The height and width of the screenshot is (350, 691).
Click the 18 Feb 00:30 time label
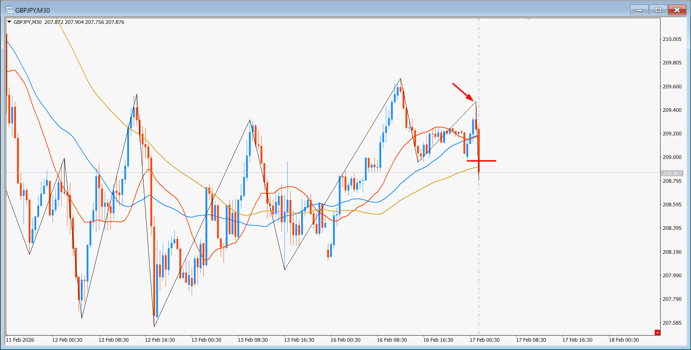[624, 340]
